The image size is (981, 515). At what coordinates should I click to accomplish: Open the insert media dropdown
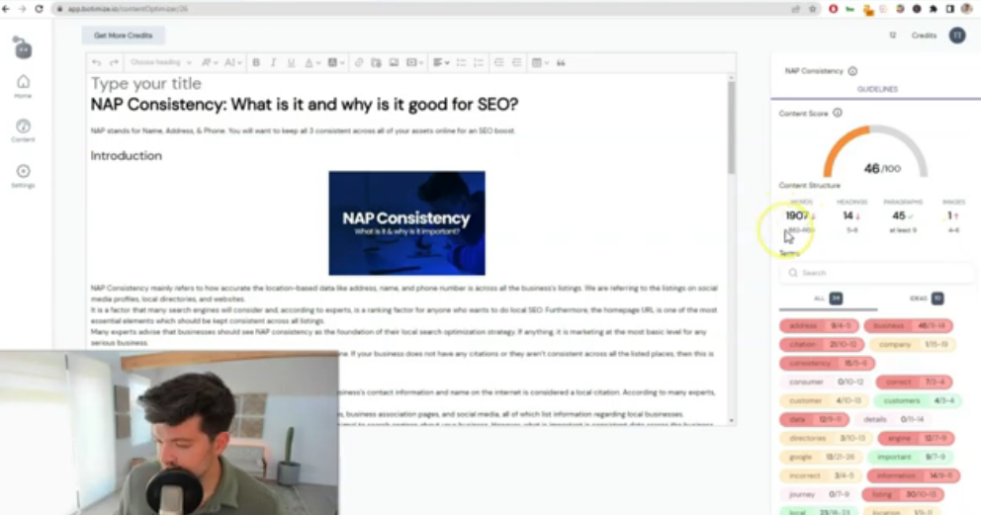[414, 62]
